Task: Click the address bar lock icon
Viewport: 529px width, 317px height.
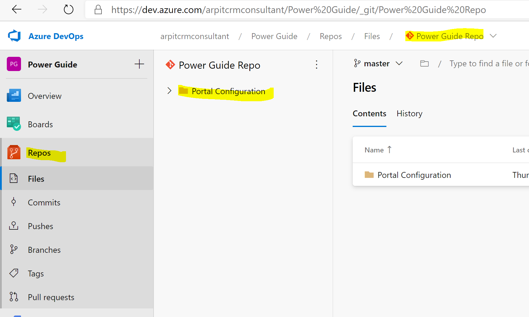Action: pos(98,10)
